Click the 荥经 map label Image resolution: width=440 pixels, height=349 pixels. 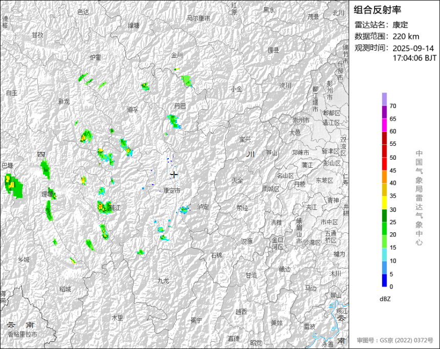click(x=242, y=208)
